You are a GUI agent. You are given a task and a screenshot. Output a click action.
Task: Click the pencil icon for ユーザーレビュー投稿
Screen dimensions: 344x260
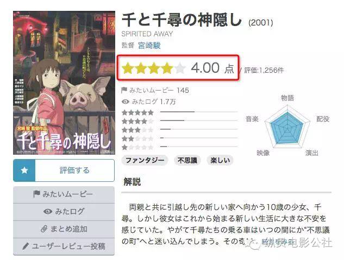(x=26, y=246)
